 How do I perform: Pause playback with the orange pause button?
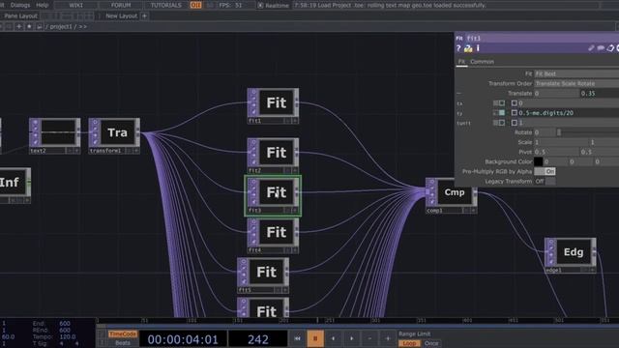[x=315, y=338]
